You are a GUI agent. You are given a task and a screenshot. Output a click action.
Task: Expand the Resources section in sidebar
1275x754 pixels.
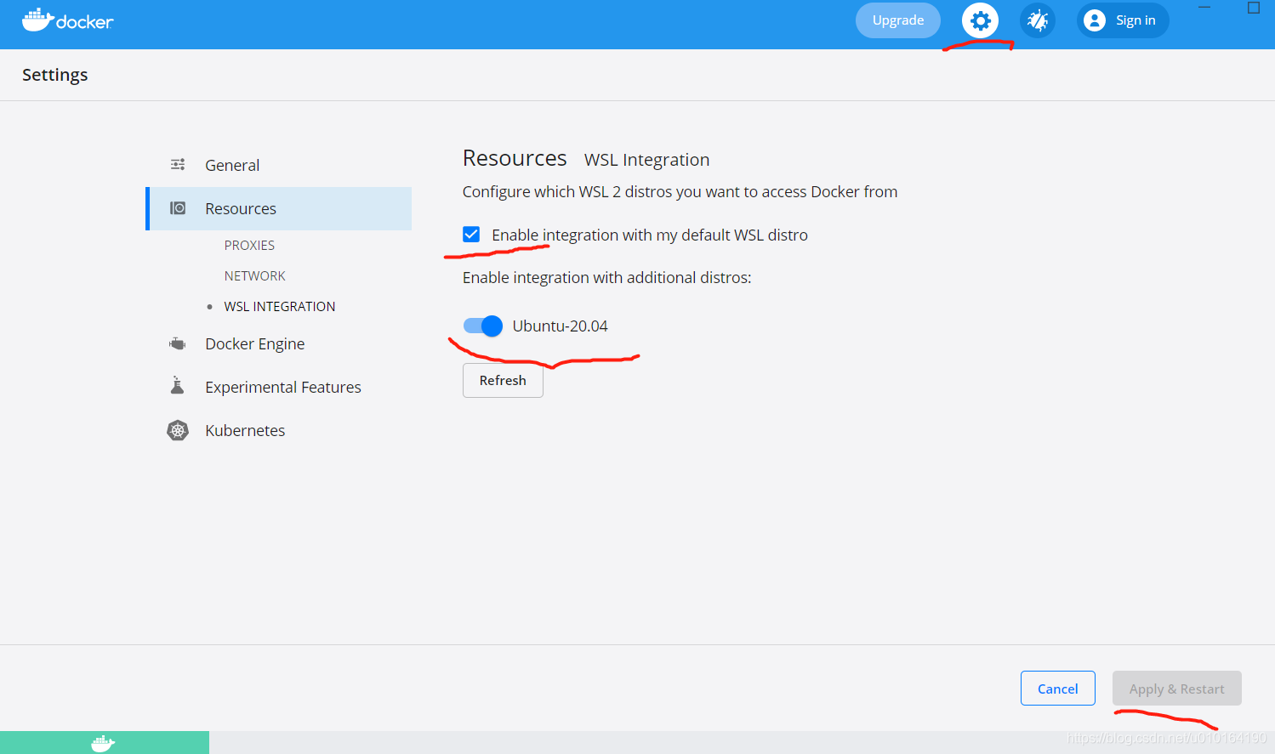tap(241, 207)
